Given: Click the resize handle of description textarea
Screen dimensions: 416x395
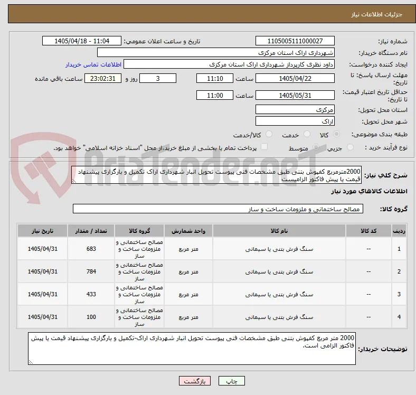Looking at the screenshot, I should coord(74,181).
